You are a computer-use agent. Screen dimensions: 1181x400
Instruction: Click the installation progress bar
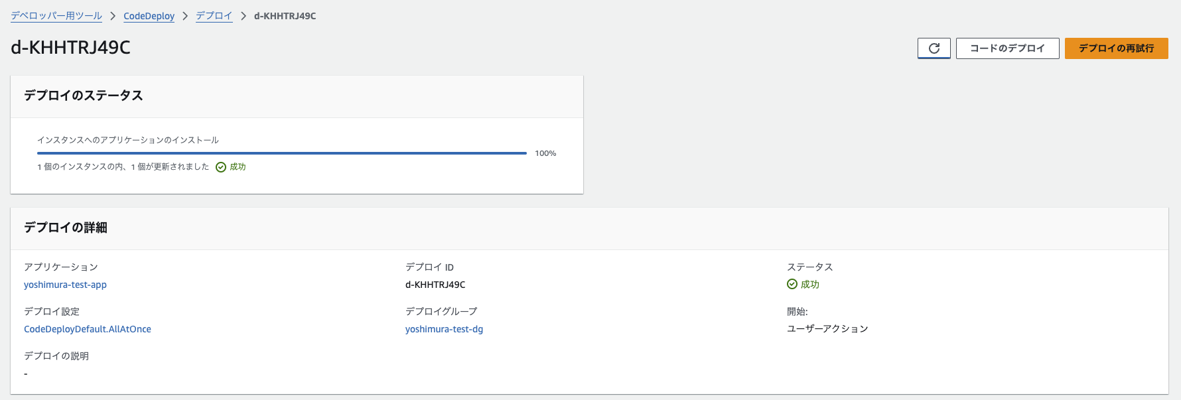pyautogui.click(x=282, y=153)
